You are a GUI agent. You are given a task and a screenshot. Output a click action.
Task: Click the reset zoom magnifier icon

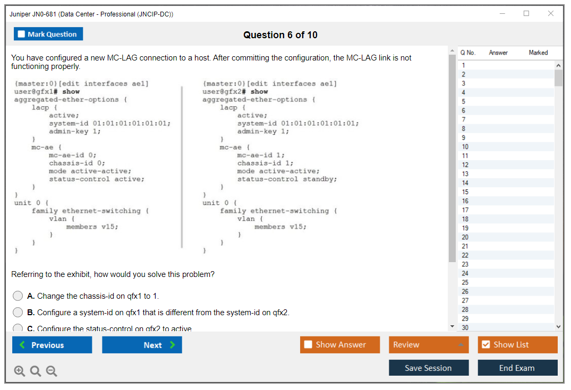(x=36, y=371)
